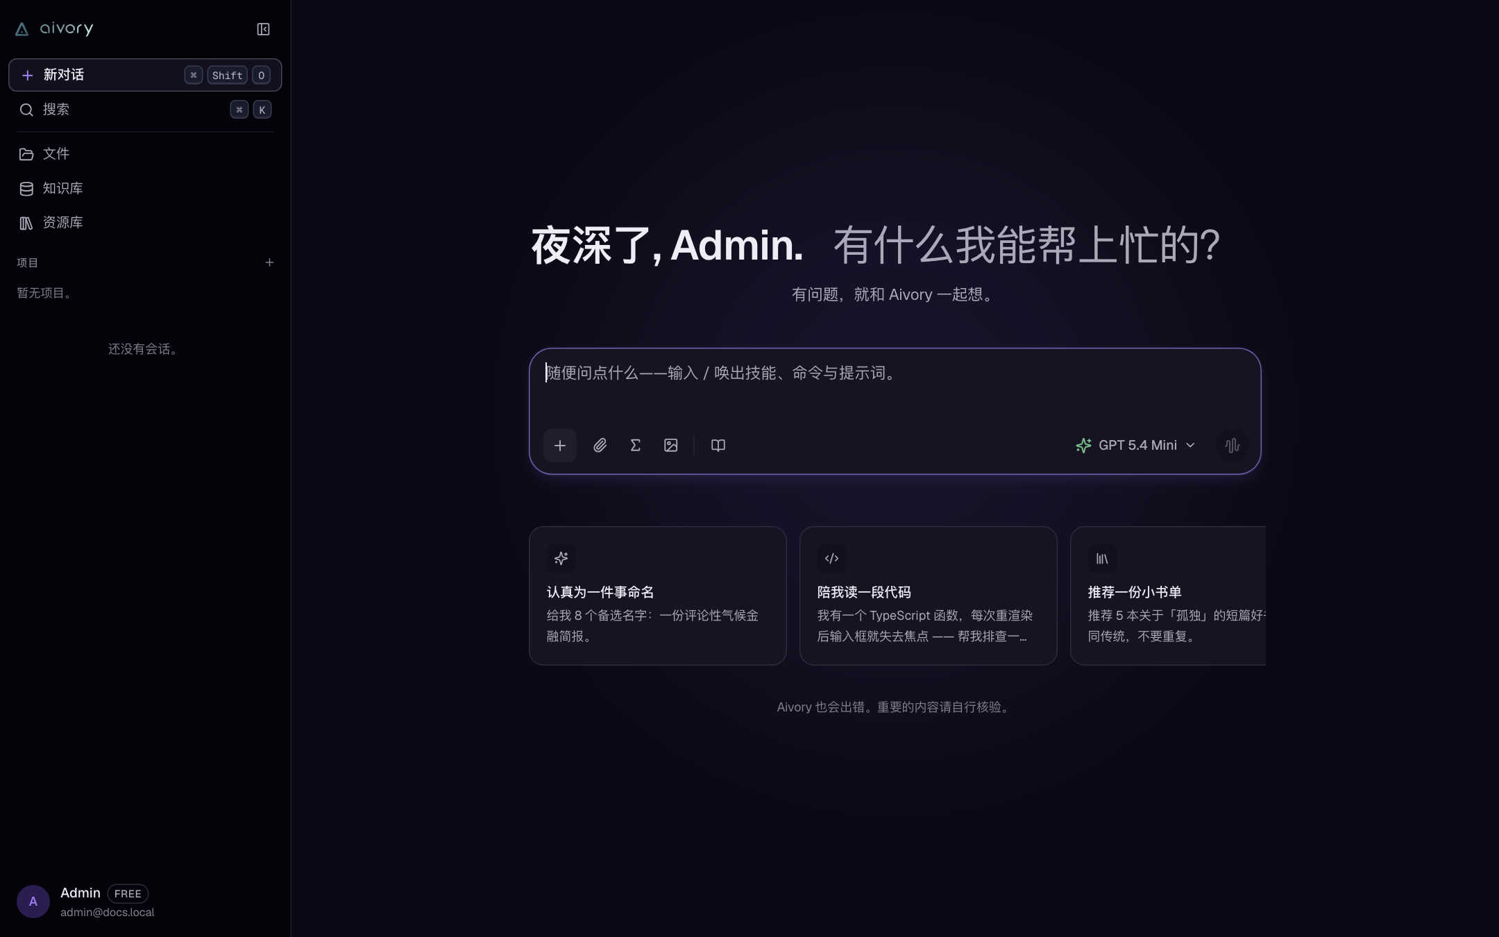Click the green sparkle icon beside GPT 5.4 Mini
This screenshot has height=937, width=1499.
click(x=1083, y=446)
